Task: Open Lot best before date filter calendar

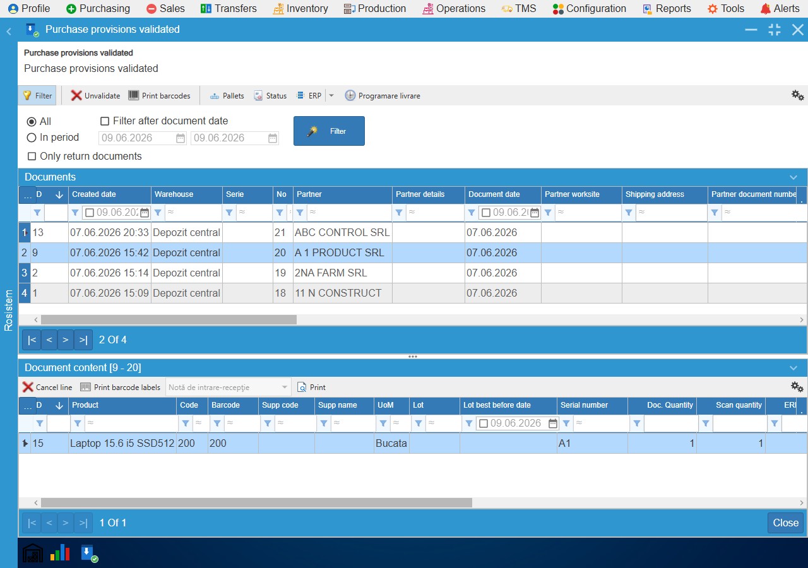Action: 553,423
